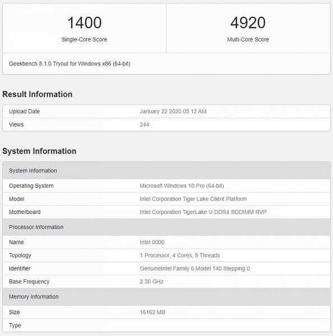Select the 4920 multi-core score number
333x336 pixels.
coord(248,23)
